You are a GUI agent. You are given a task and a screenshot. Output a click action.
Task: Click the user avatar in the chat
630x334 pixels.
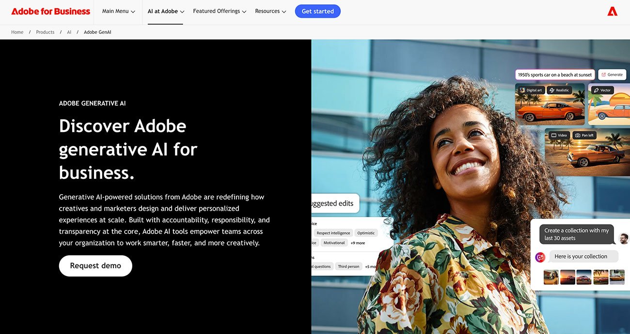(624, 238)
